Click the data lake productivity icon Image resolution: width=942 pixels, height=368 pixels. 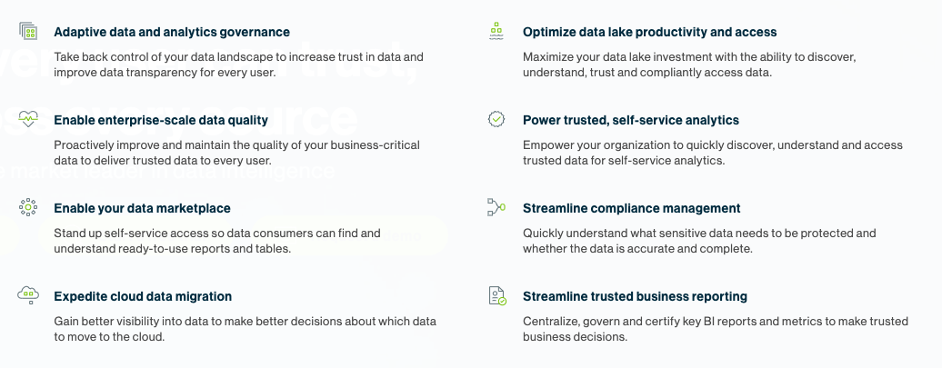[496, 32]
